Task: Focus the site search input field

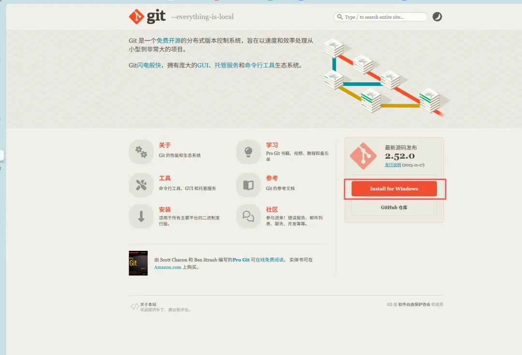Action: click(x=380, y=17)
